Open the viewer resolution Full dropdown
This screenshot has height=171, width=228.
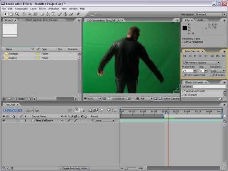coord(146,98)
